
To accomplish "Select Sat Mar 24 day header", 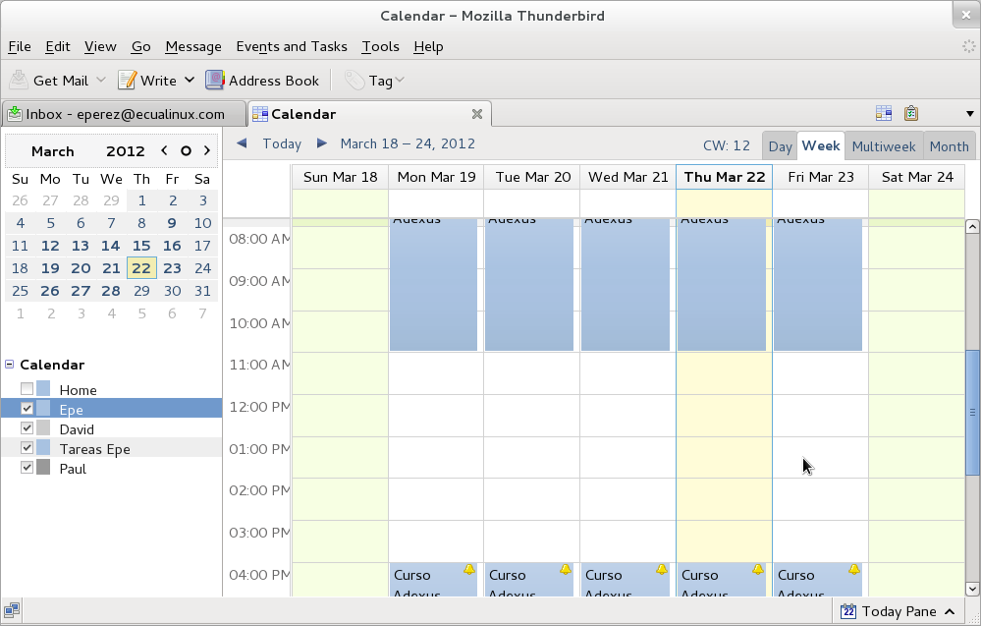I will tap(917, 177).
